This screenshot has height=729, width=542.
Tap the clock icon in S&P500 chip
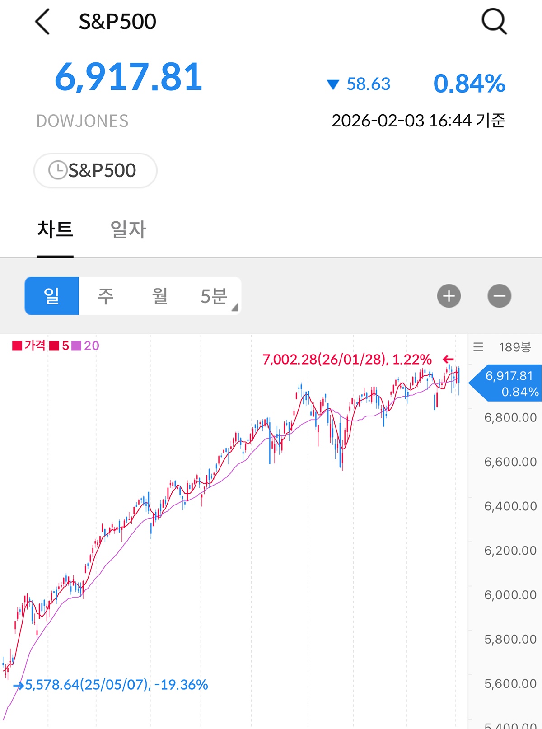(57, 170)
